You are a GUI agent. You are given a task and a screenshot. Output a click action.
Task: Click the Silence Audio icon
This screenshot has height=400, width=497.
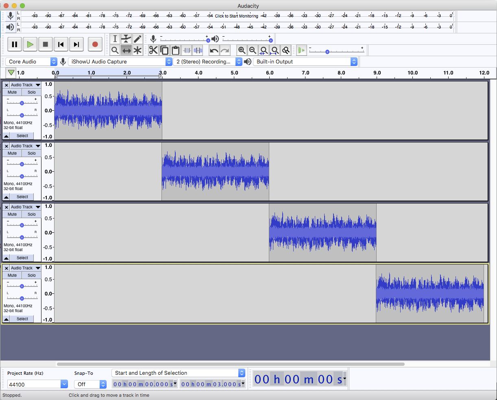(198, 50)
